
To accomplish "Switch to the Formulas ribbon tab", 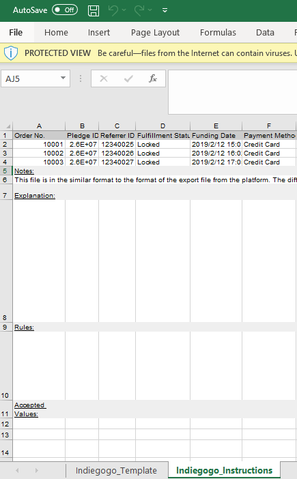I will (x=218, y=32).
